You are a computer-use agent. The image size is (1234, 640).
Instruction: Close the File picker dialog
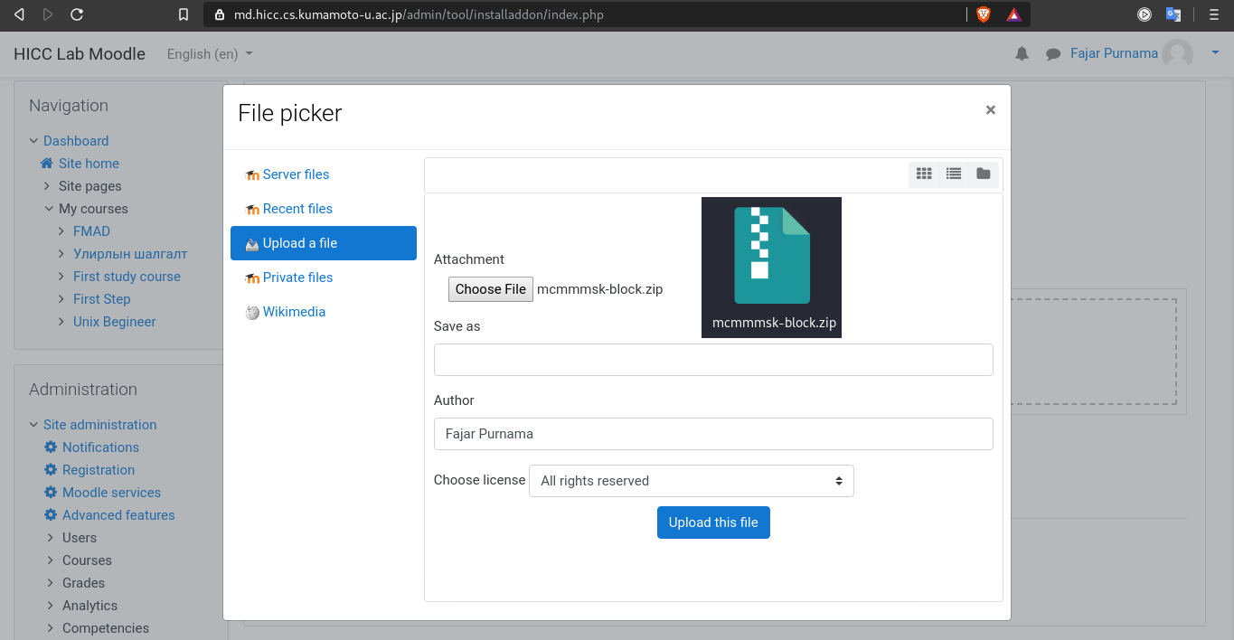coord(991,110)
